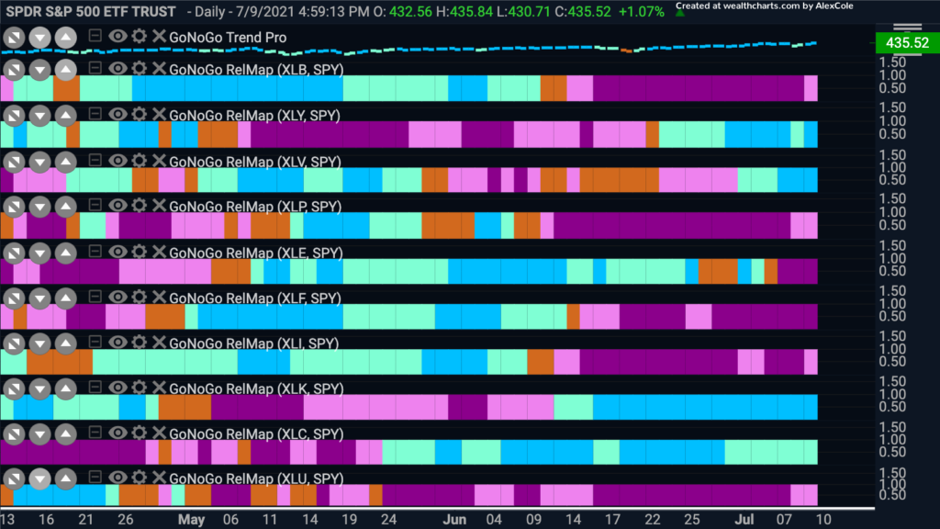940x529 pixels.
Task: Move RelMap XLP pane down
Action: [x=39, y=207]
